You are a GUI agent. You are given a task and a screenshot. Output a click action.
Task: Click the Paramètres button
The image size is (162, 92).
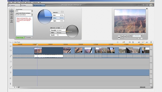29,38
